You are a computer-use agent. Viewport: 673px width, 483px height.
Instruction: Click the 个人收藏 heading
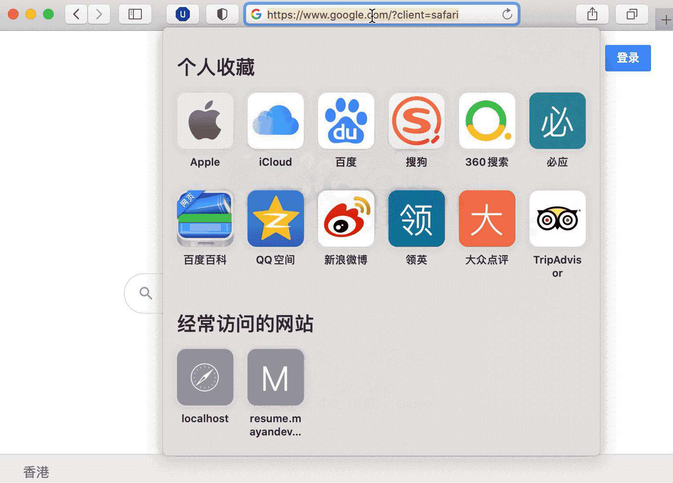tap(216, 67)
